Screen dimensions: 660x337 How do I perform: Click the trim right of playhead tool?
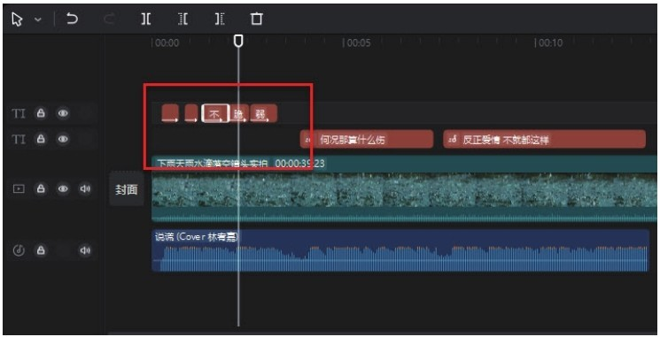[220, 19]
